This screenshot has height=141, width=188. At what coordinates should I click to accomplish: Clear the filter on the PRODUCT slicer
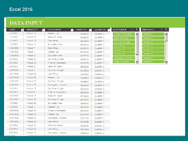pyautogui.click(x=166, y=30)
